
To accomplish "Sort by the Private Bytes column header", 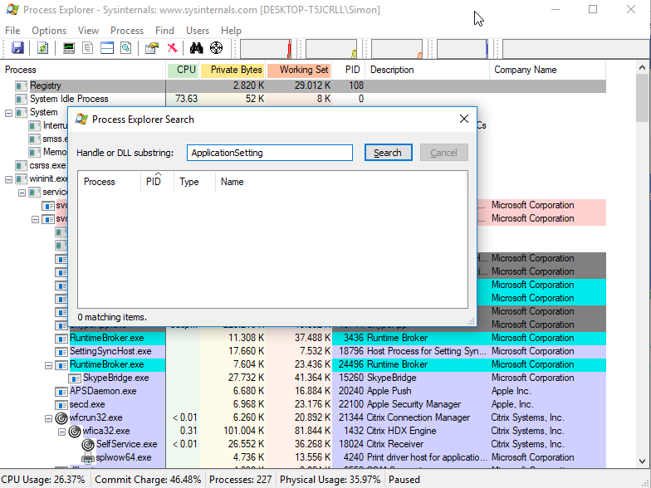I will 232,70.
